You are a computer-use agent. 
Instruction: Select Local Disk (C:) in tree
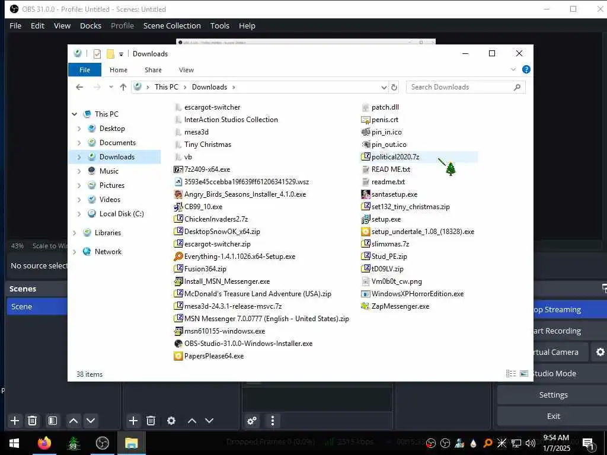tap(121, 213)
